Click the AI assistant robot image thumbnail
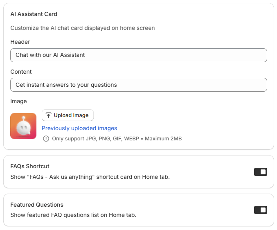The width and height of the screenshot is (277, 230). point(23,126)
